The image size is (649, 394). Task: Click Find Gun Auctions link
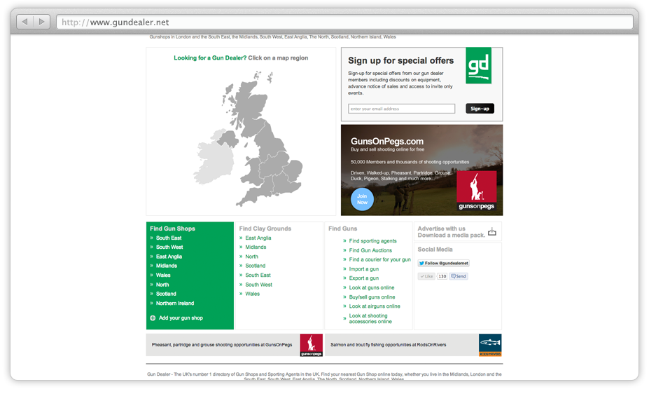point(370,250)
